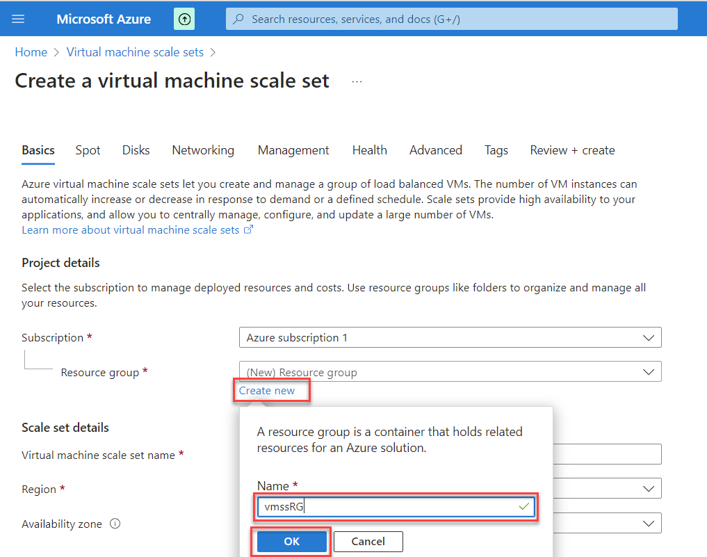
Task: Switch to the Spot tab
Action: (88, 150)
